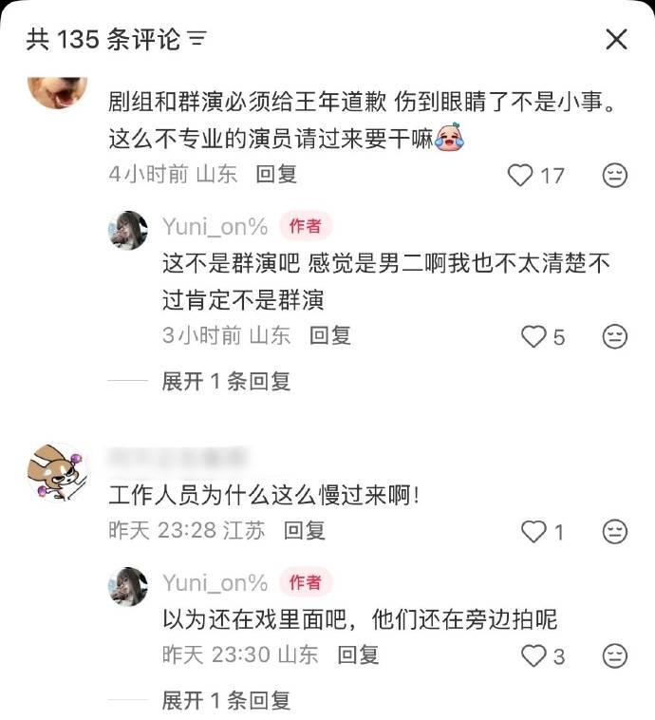Open the dog avatar commenter profile
This screenshot has width=655, height=720.
coord(57,92)
